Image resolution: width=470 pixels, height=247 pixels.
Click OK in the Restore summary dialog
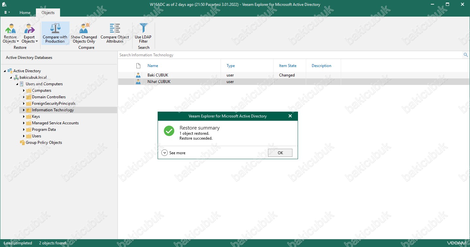pyautogui.click(x=280, y=153)
